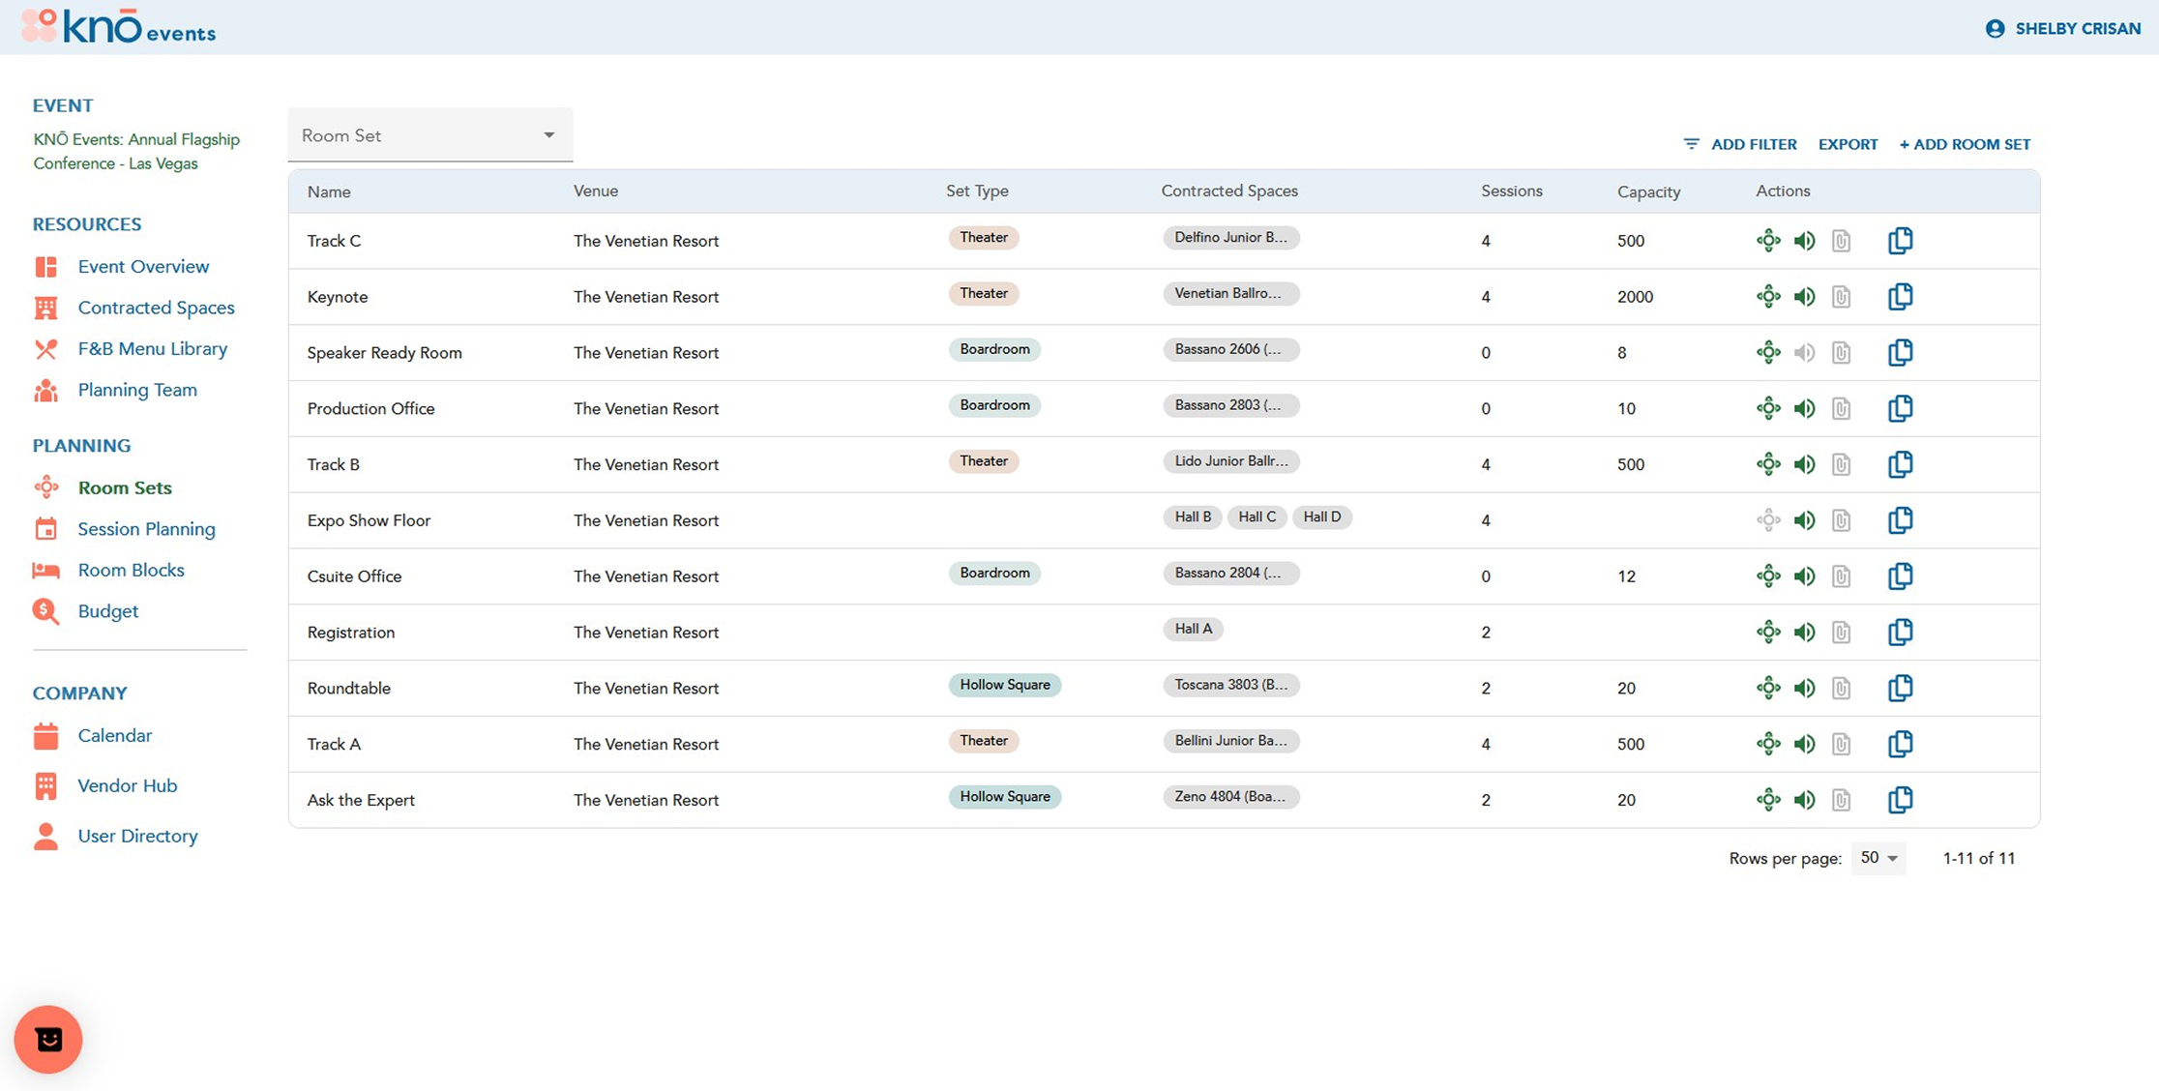Click the copy icon for Track C row
This screenshot has width=2159, height=1091.
(1900, 241)
